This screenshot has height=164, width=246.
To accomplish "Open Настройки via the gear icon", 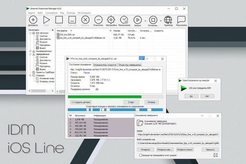I will [x=111, y=20].
